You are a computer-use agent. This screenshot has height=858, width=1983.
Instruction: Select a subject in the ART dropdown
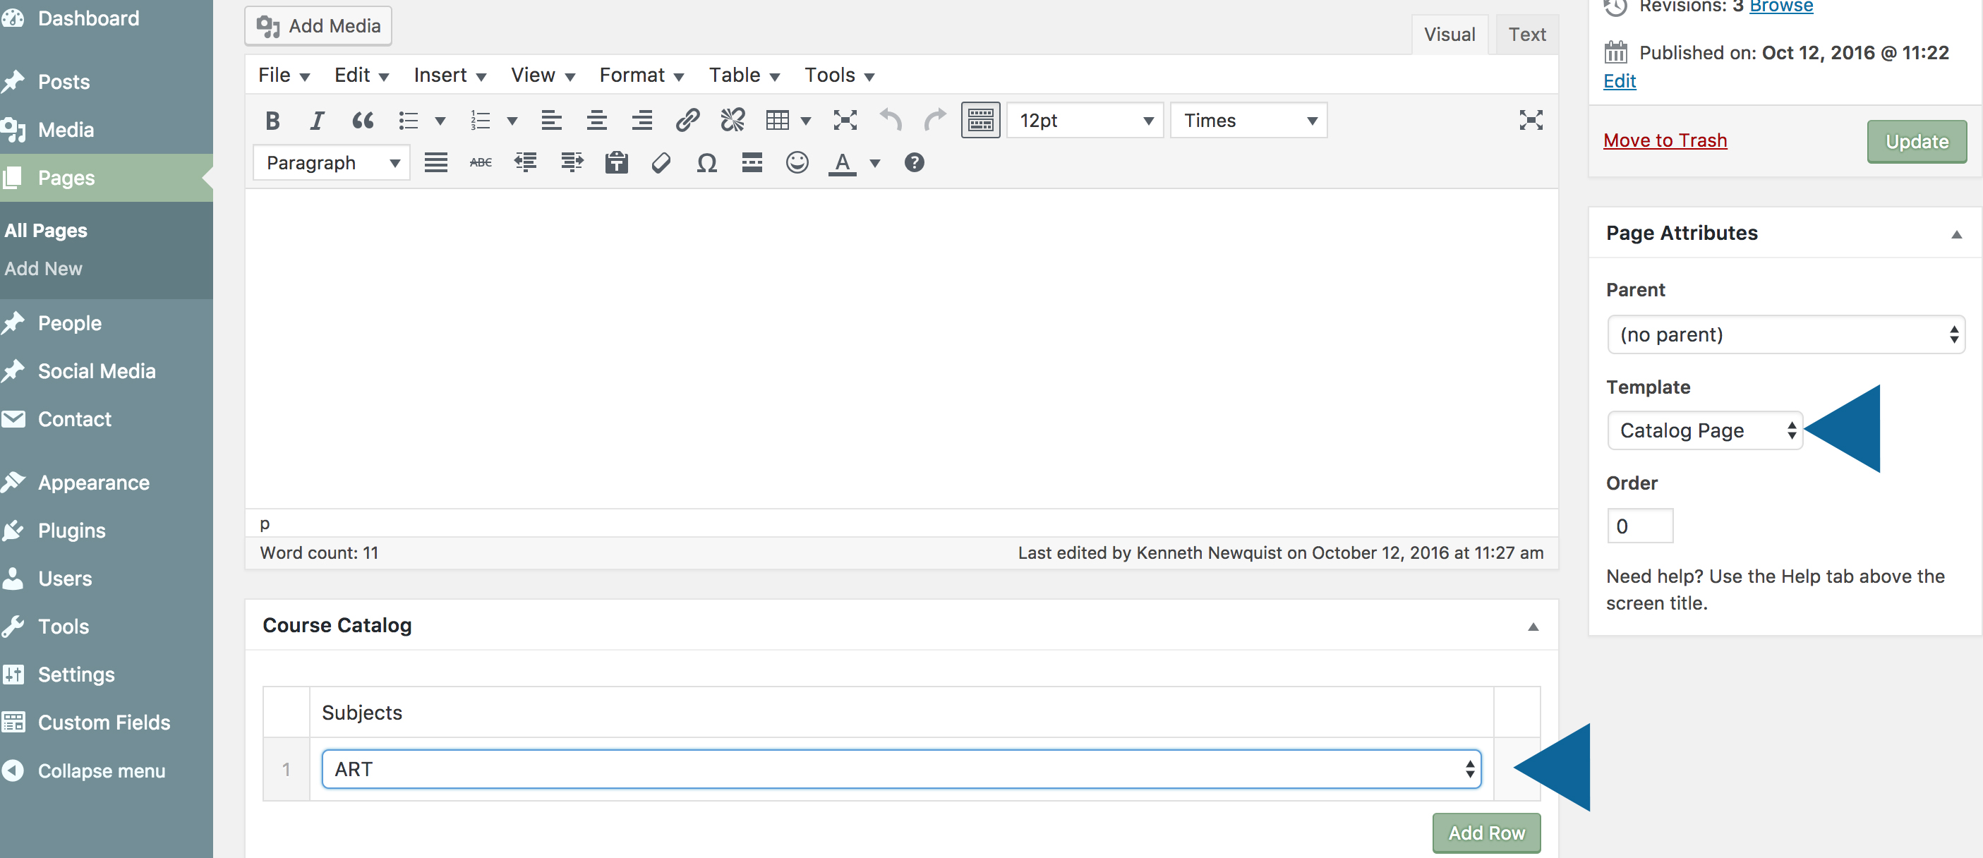(x=900, y=768)
